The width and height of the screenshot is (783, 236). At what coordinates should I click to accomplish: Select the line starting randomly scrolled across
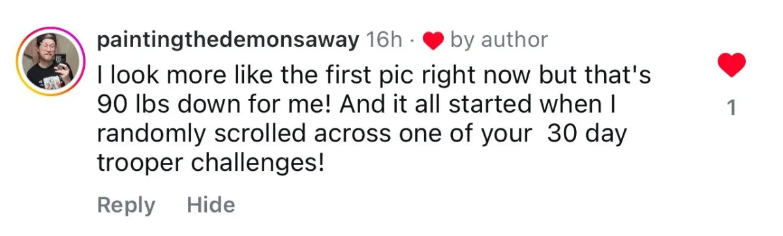pos(361,134)
